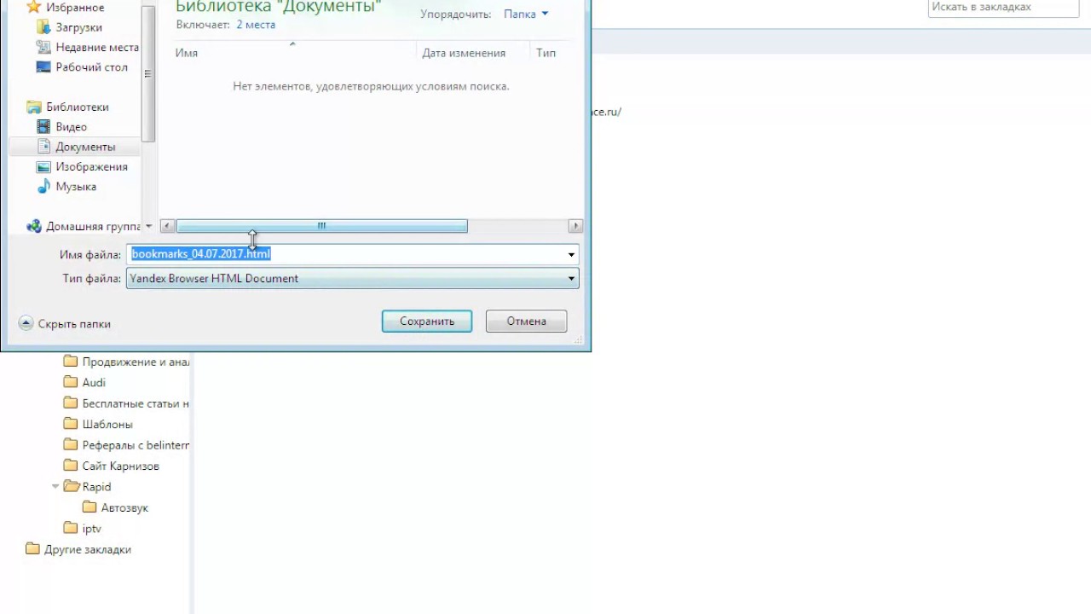Click the horizontal scrollbar right arrow
Screen dimensions: 1091x614
[576, 226]
